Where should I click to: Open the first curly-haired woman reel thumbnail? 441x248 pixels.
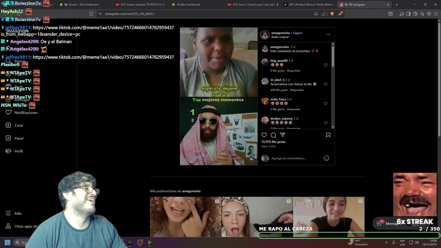(185, 217)
